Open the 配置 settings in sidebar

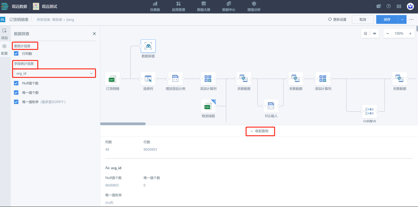point(4,49)
